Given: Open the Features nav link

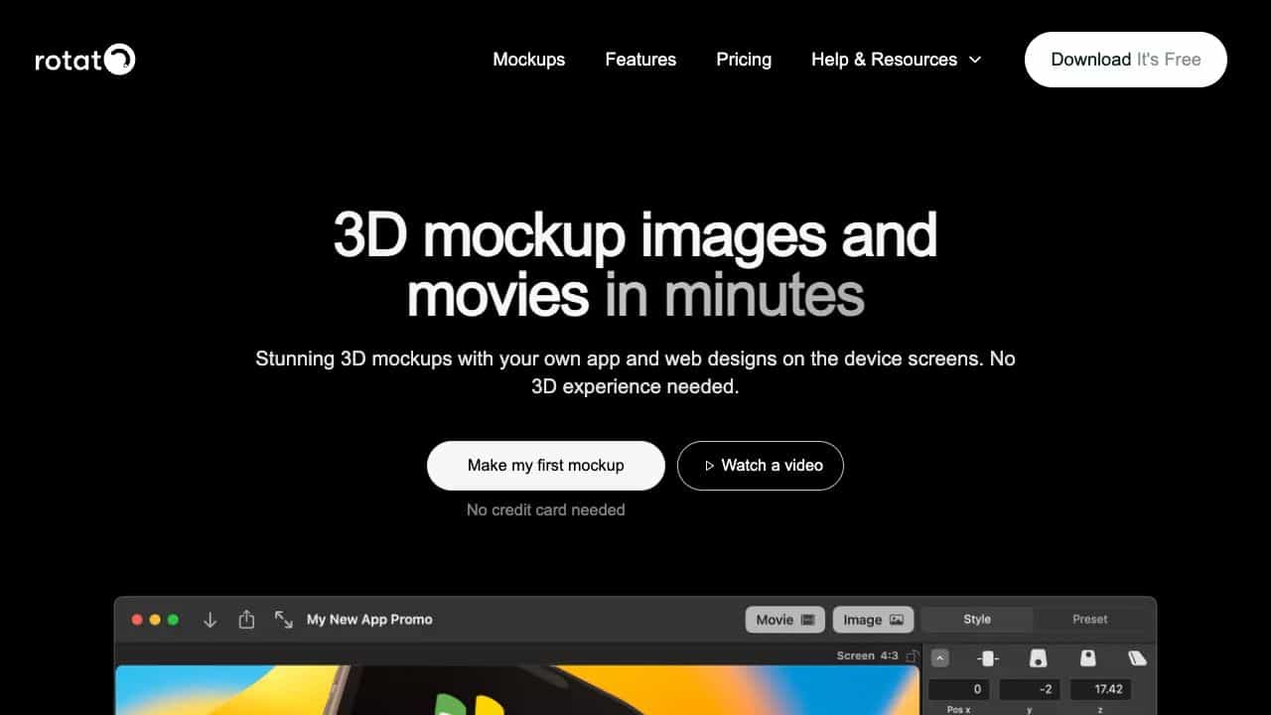Looking at the screenshot, I should click(x=640, y=60).
